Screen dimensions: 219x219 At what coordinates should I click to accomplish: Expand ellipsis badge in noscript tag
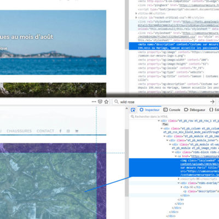198,179
